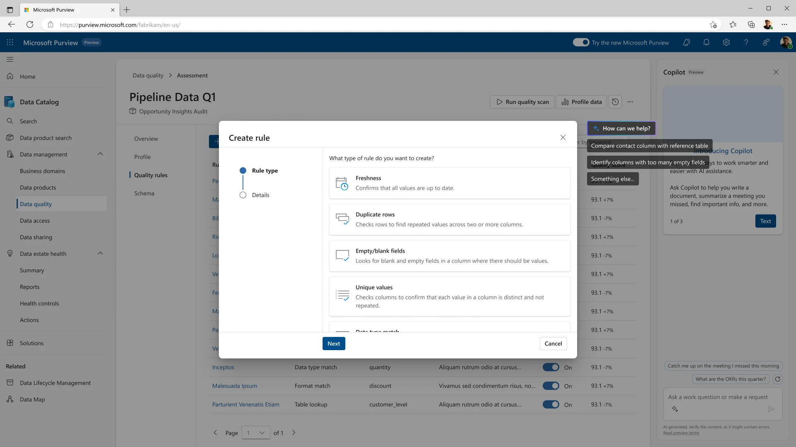This screenshot has height=447, width=796.
Task: Click Run quality scan button
Action: point(522,102)
